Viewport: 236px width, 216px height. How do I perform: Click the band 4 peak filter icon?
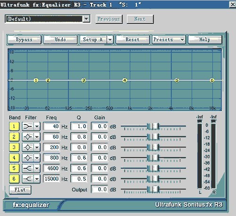[28, 158]
